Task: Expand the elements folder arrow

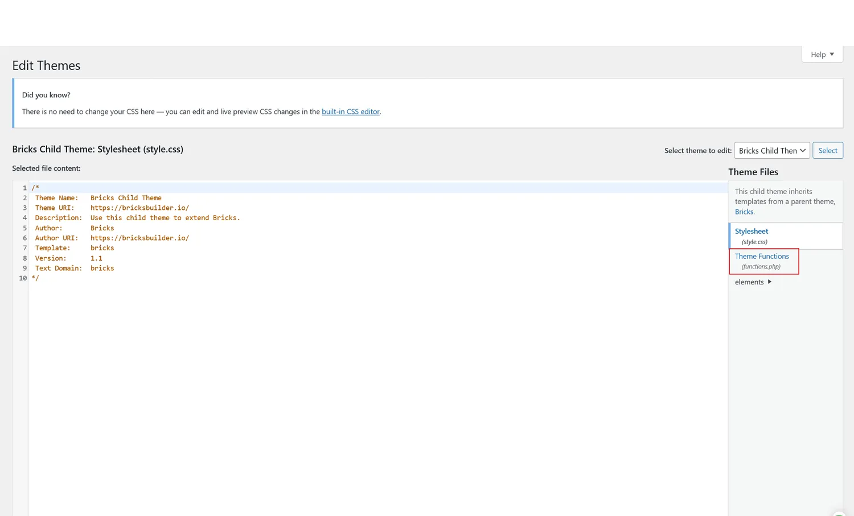Action: click(769, 282)
